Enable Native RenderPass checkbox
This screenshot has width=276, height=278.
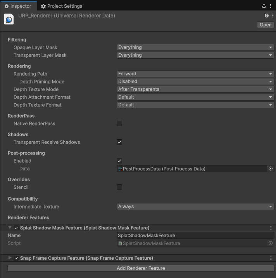119,123
